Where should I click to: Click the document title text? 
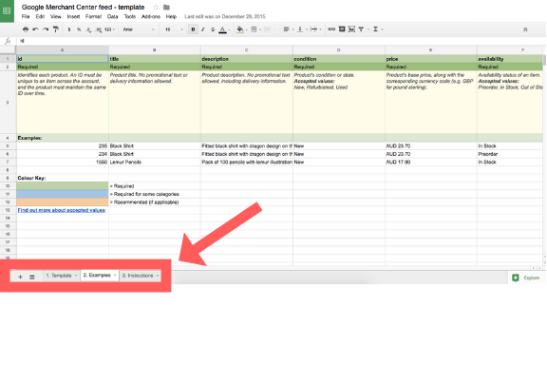click(83, 7)
